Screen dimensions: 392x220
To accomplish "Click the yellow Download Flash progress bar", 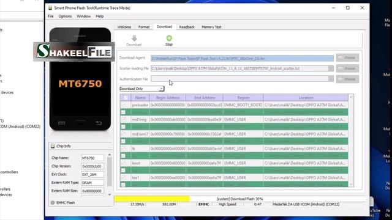I will (152, 199).
